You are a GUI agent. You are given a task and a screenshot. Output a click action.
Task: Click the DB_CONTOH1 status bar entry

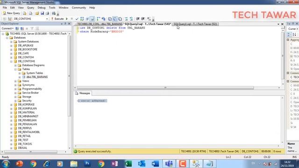pos(250,151)
